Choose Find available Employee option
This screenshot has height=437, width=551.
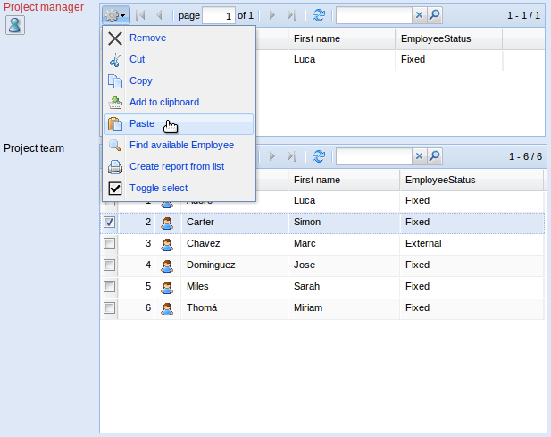(181, 146)
